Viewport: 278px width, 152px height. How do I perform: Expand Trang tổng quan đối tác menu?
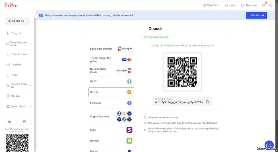coord(19,44)
